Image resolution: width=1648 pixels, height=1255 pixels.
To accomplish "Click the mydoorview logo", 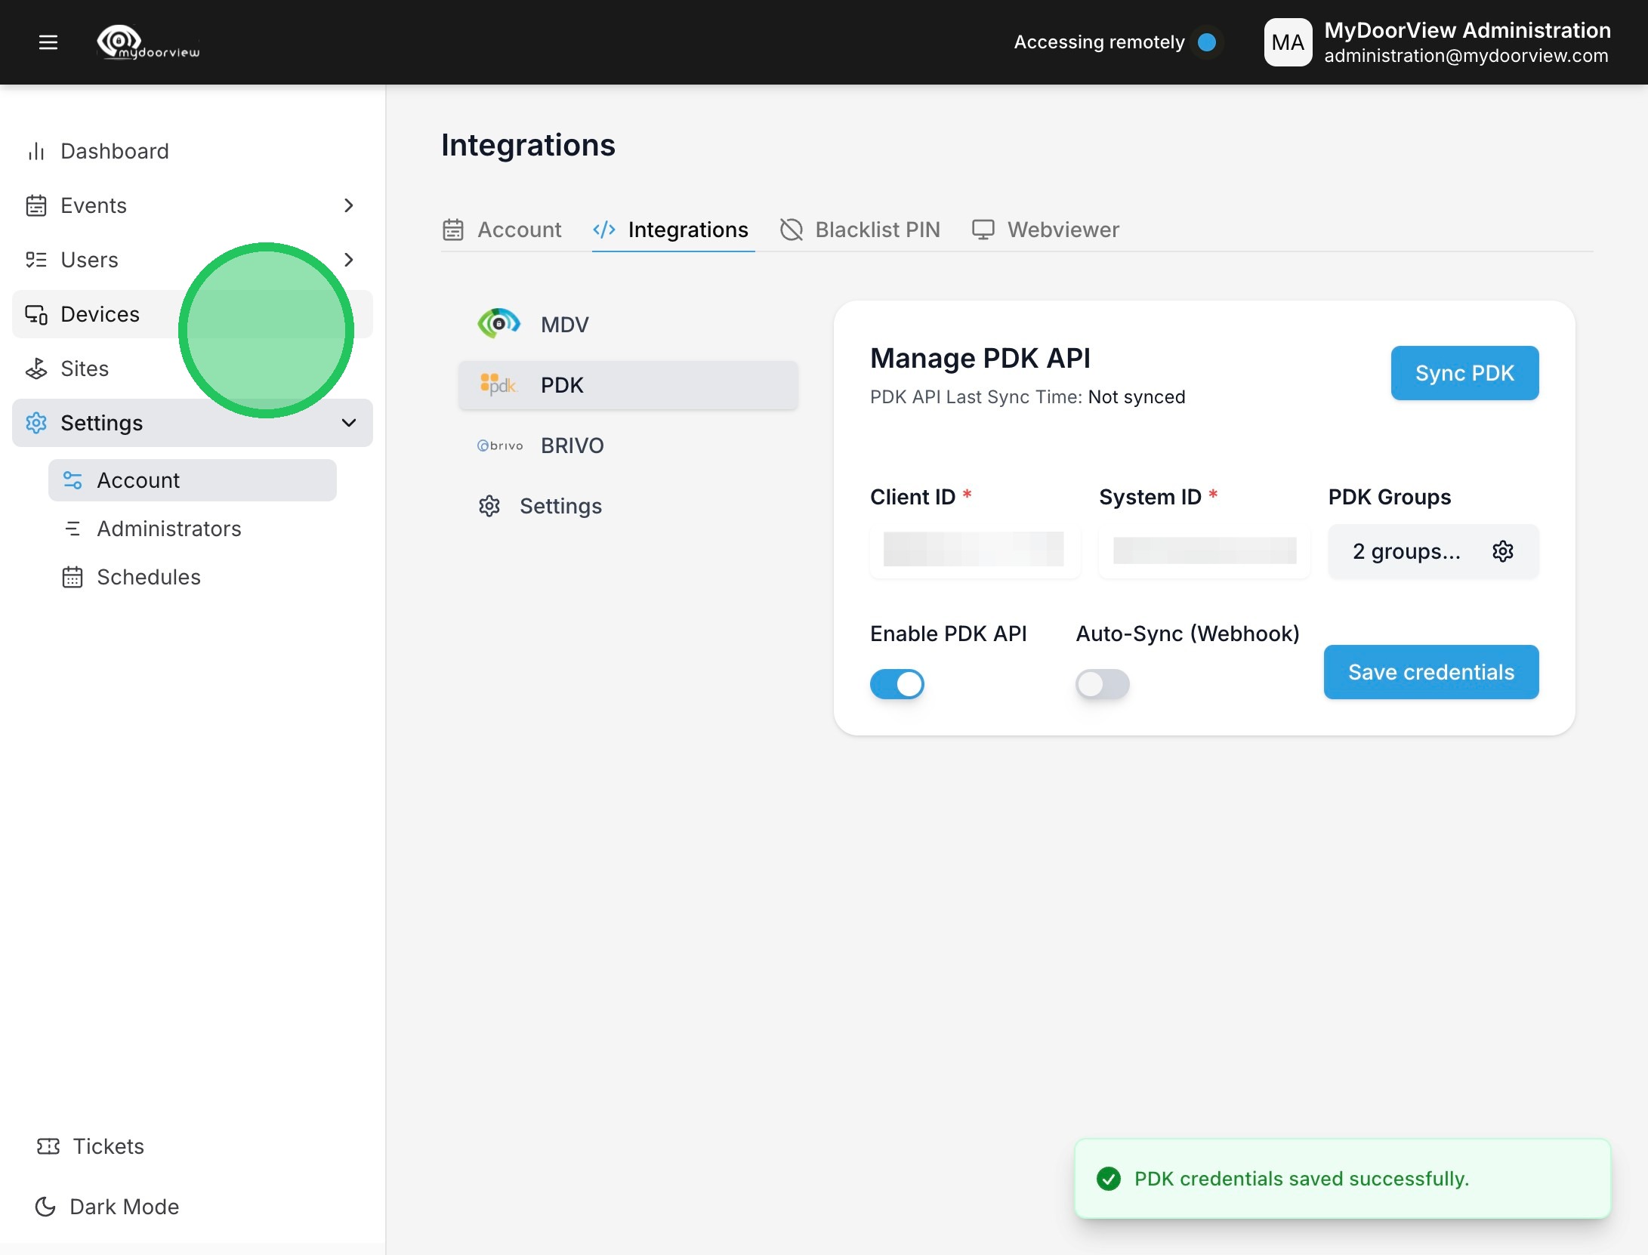I will pyautogui.click(x=149, y=42).
